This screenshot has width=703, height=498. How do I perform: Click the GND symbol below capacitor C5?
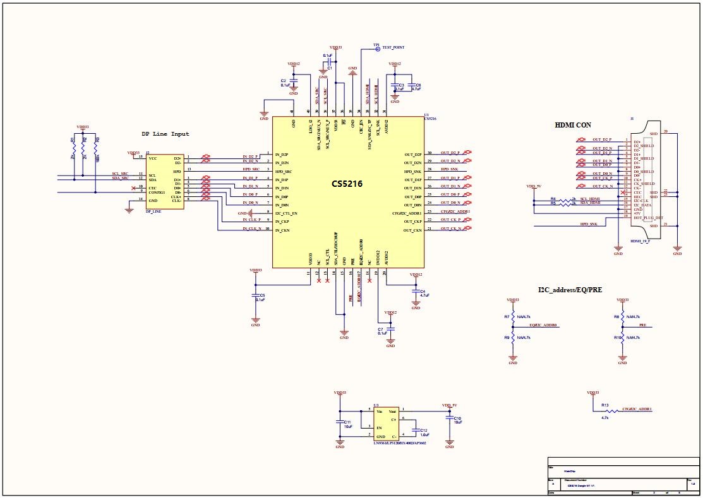[255, 320]
